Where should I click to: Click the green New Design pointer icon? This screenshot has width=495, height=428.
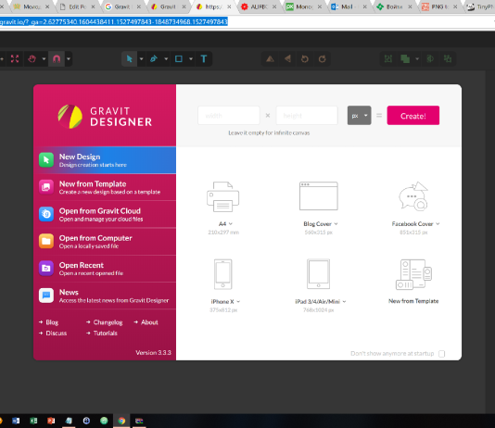point(46,160)
